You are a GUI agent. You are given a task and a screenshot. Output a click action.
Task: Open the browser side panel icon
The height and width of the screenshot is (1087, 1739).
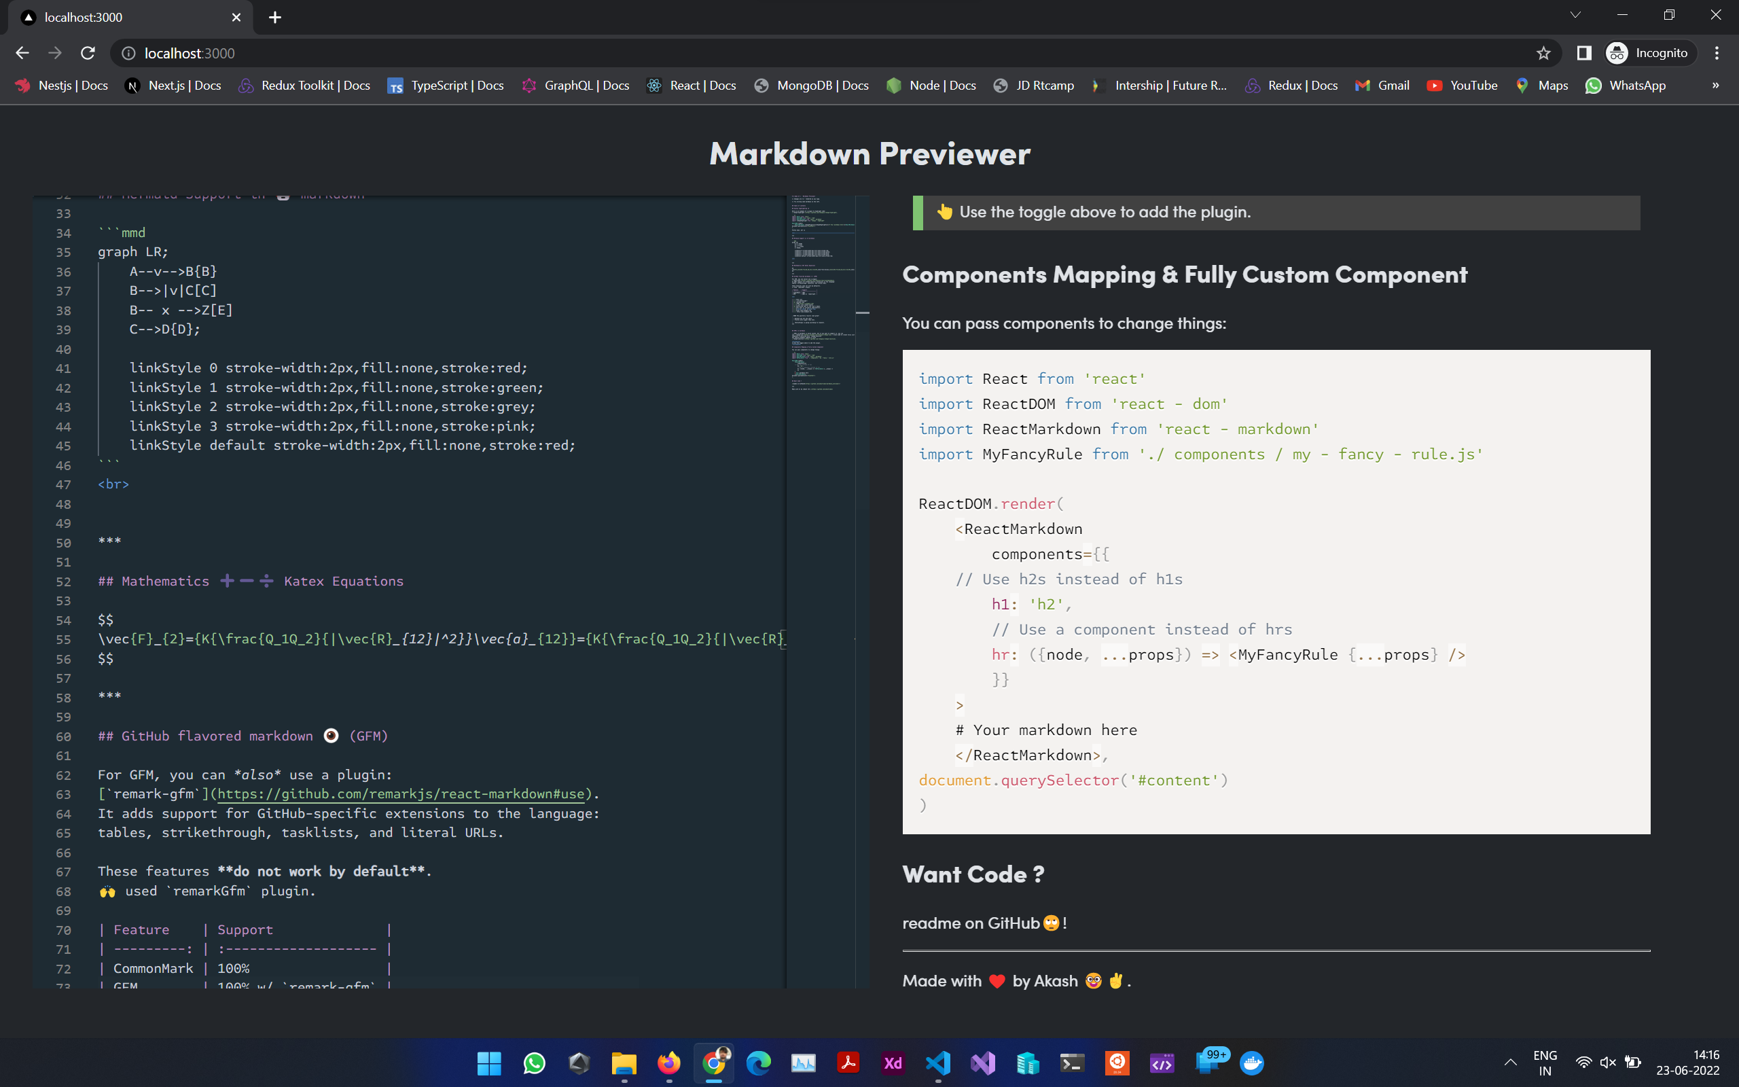click(x=1584, y=53)
